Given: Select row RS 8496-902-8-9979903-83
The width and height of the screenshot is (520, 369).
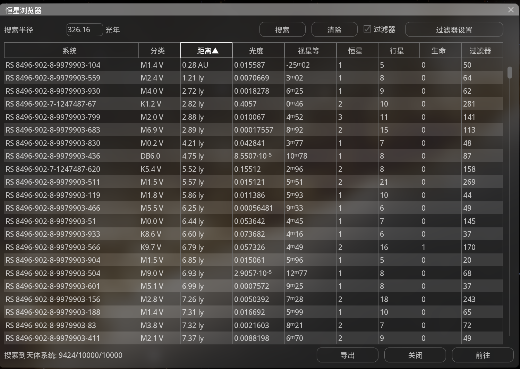Looking at the screenshot, I should pyautogui.click(x=254, y=325).
